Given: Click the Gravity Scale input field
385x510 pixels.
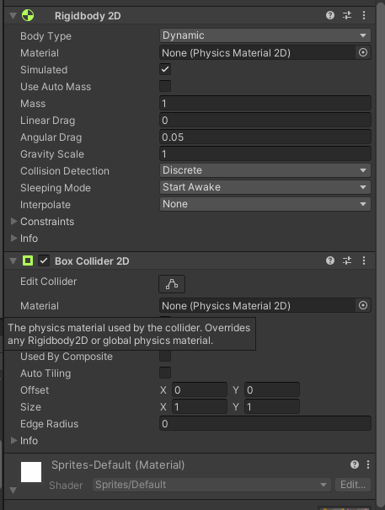Looking at the screenshot, I should (265, 154).
